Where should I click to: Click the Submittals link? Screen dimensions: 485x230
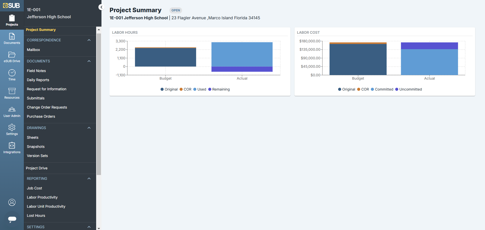(x=36, y=98)
